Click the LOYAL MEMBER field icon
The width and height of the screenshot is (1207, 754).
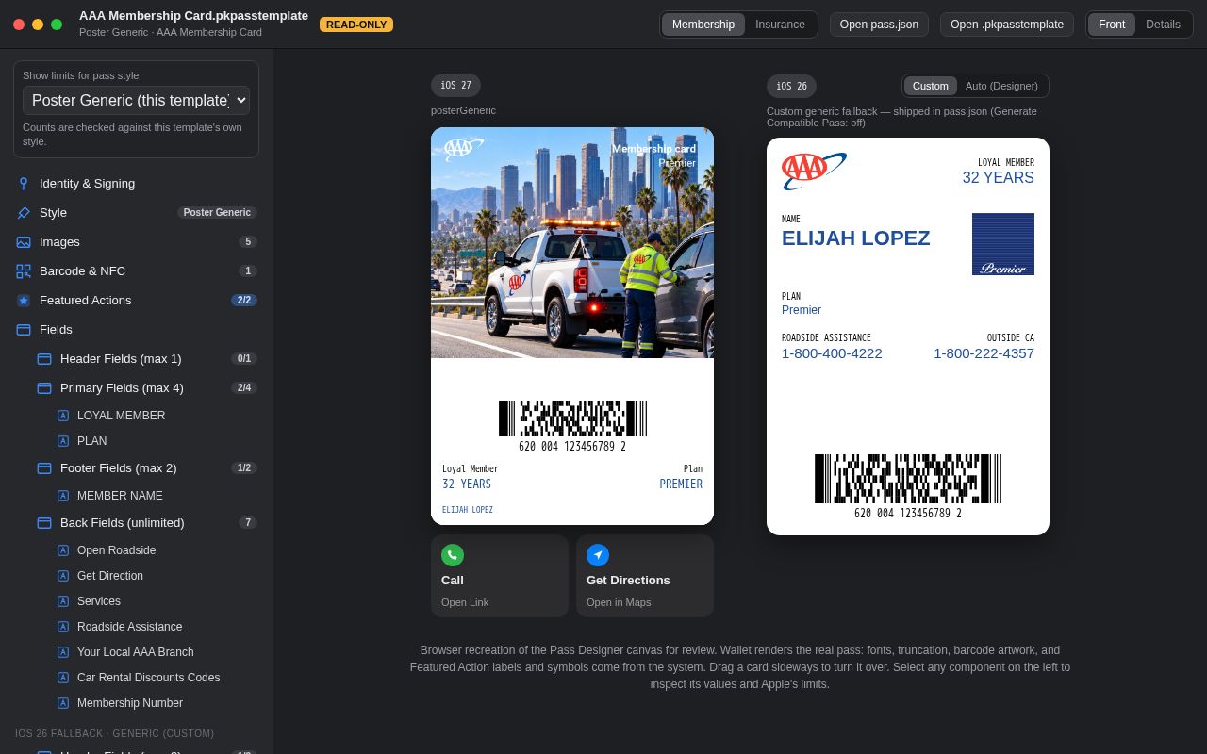pyautogui.click(x=63, y=416)
